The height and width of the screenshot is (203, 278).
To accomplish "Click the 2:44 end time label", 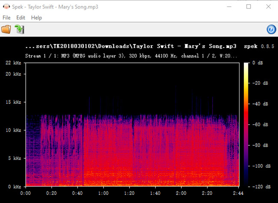I will click(x=238, y=193).
